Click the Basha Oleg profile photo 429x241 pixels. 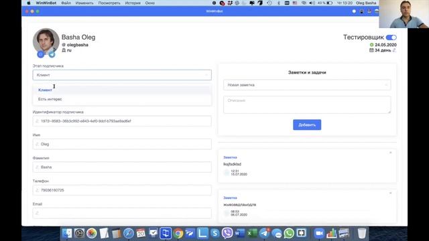[46, 41]
